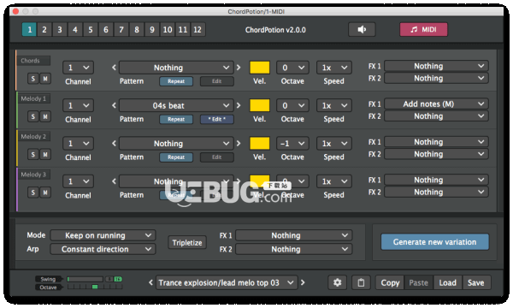Mute the Melody 1 track
The image size is (513, 308).
click(x=45, y=116)
